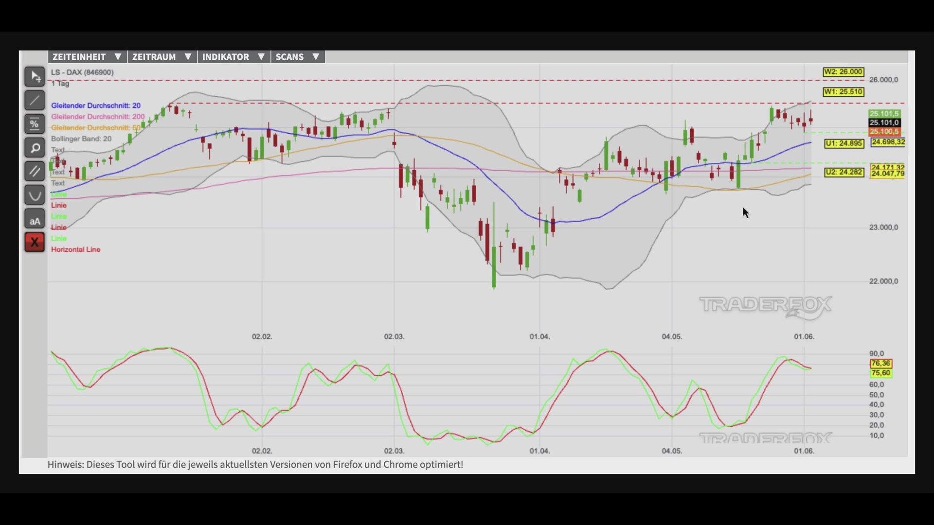Screen dimensions: 934x525
Task: Click the 22.000,0 price axis label
Action: [883, 281]
